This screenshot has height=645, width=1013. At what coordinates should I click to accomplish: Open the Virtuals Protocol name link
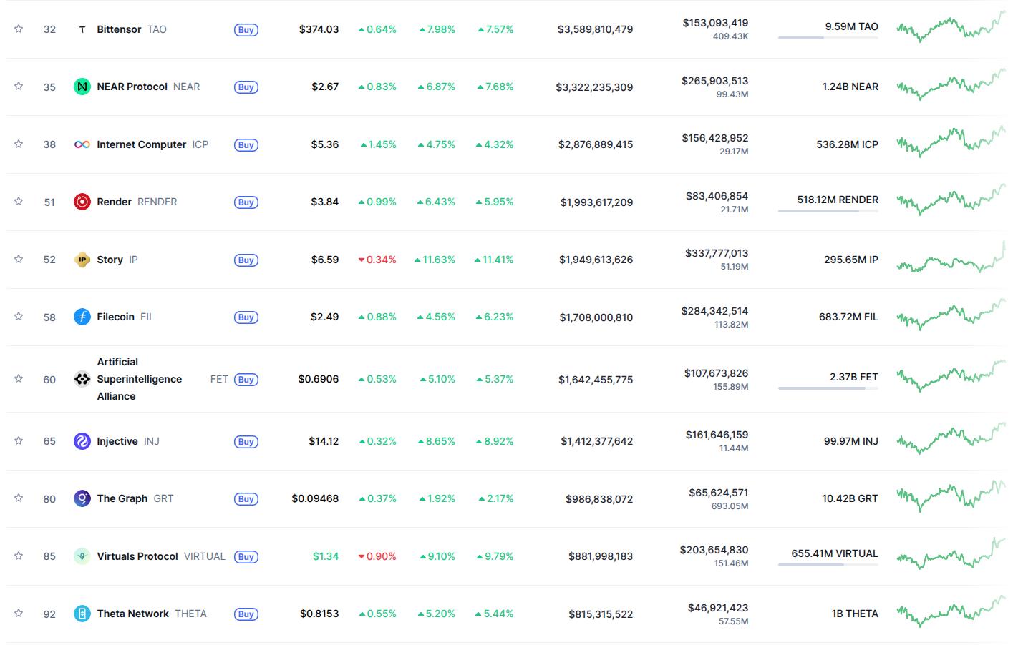pyautogui.click(x=137, y=556)
